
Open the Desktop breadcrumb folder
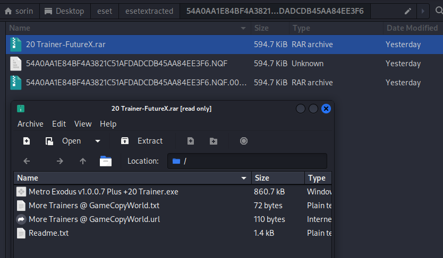coord(65,11)
